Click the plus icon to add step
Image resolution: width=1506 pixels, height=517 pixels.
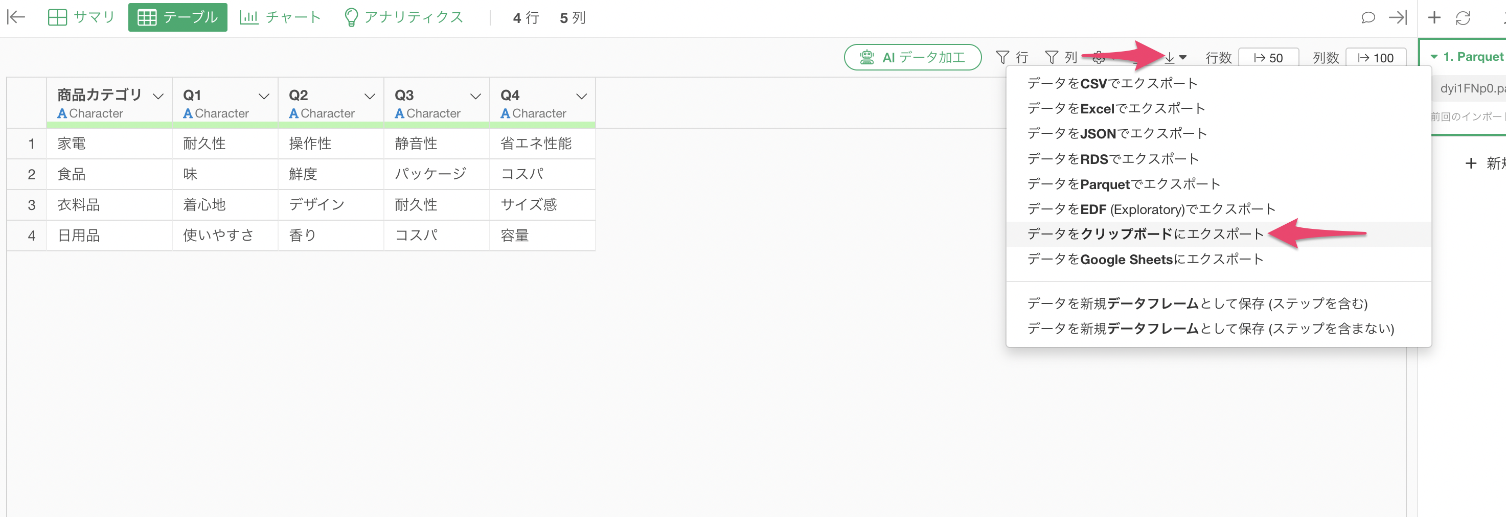point(1434,17)
